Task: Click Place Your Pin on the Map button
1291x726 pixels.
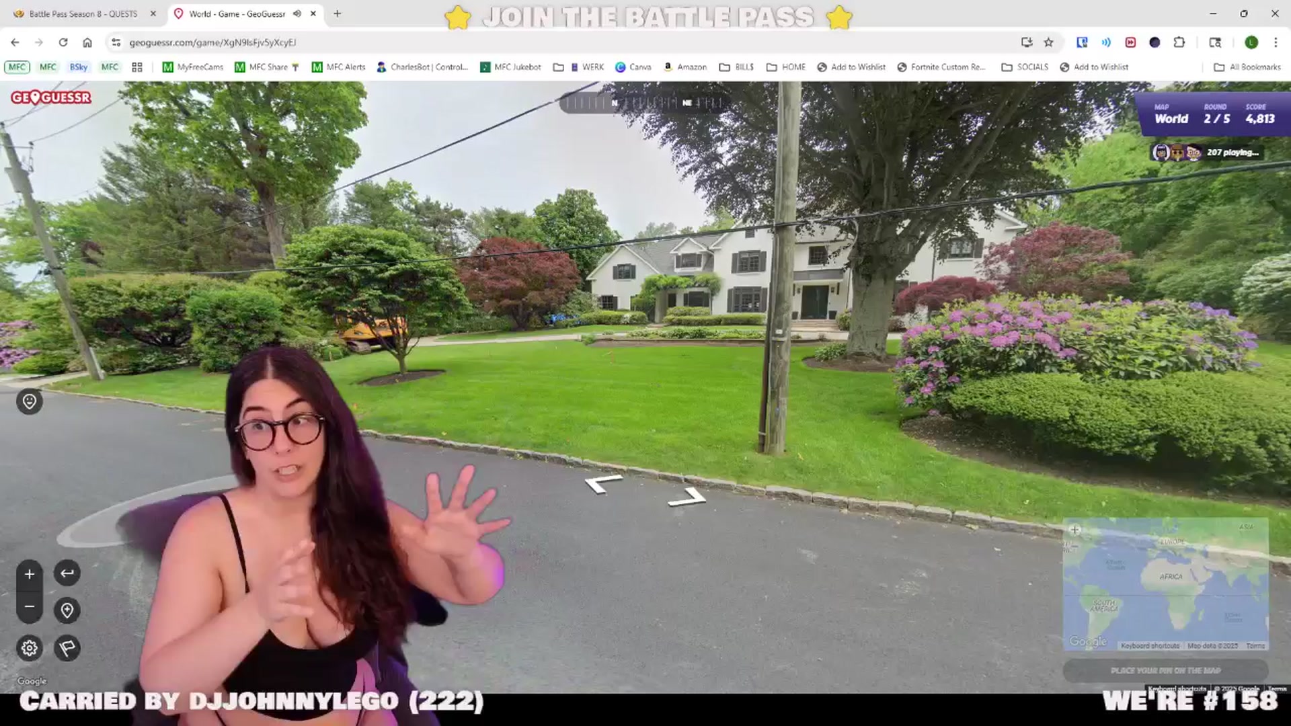Action: (x=1165, y=670)
